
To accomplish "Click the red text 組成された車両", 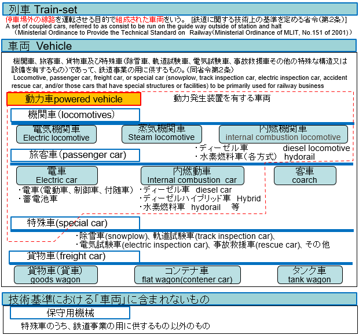I will click(x=140, y=20).
